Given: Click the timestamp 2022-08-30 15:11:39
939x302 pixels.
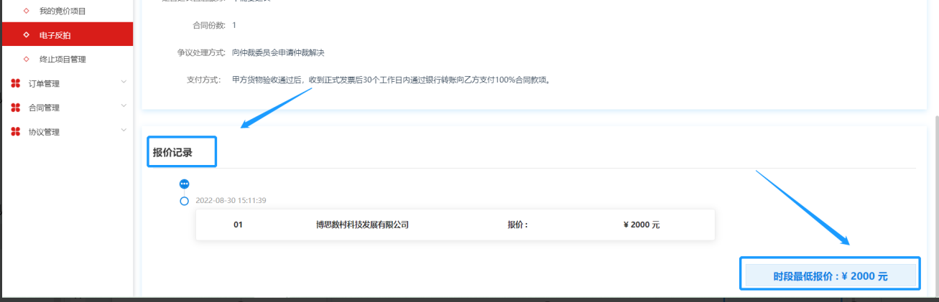Looking at the screenshot, I should [x=231, y=200].
